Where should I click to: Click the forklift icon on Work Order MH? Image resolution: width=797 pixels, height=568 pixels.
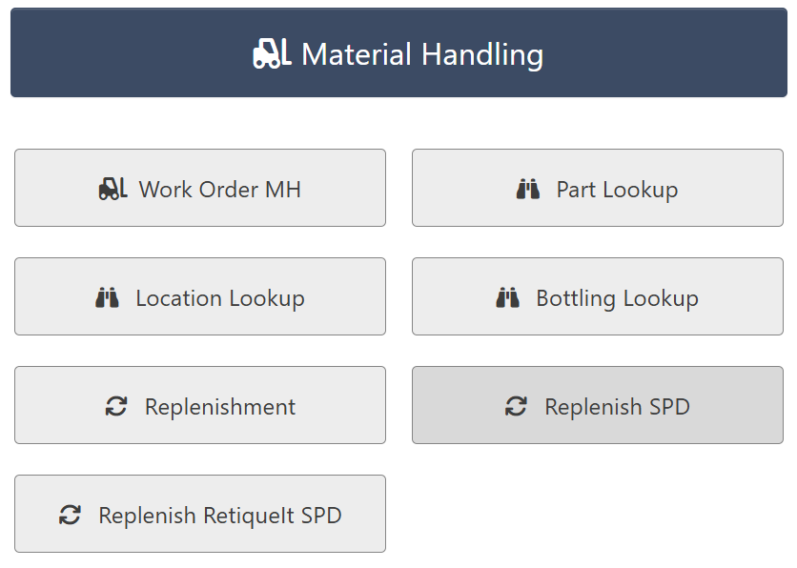point(111,188)
